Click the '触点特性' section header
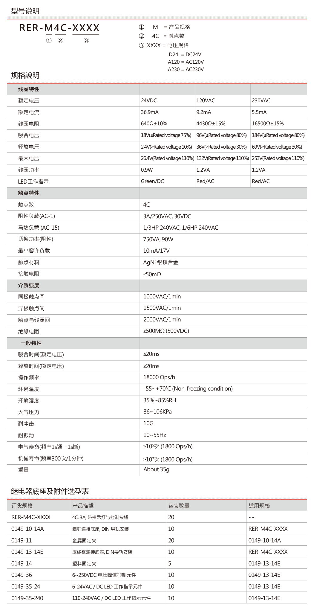Viewport: 328px width, 613px height. (29, 193)
